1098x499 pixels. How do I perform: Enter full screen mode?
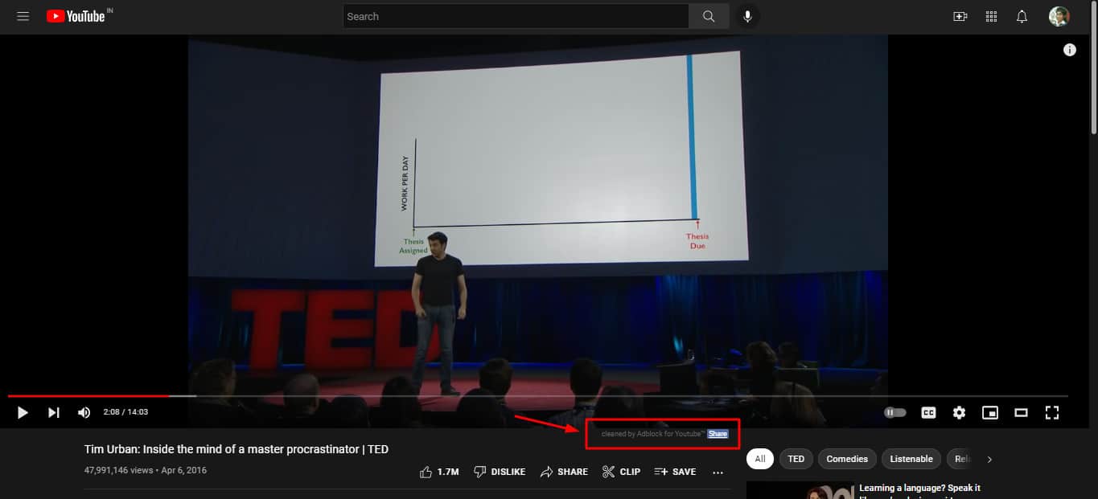point(1052,412)
